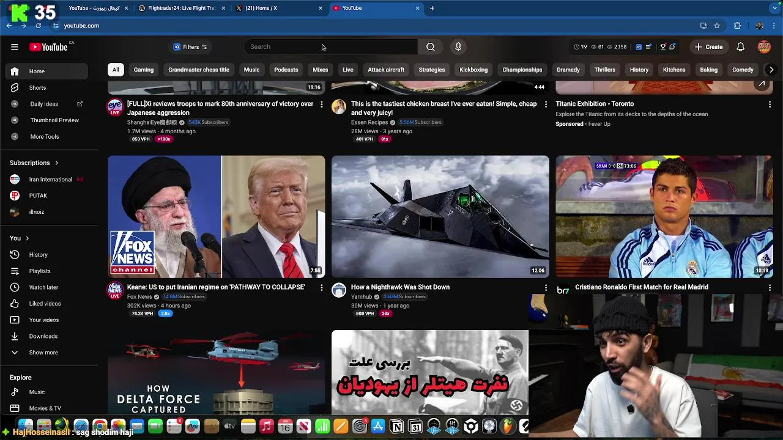Click the search magnifier button
This screenshot has width=783, height=440.
(431, 46)
